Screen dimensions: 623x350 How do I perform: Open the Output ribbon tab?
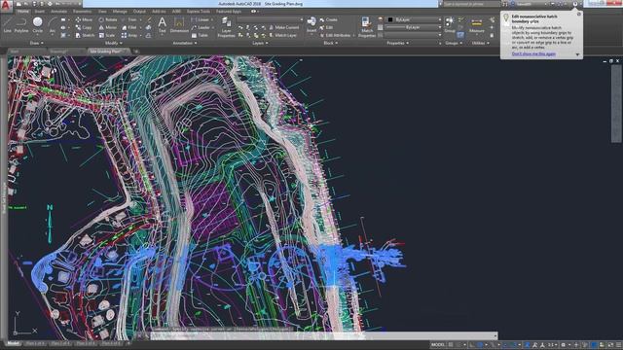pyautogui.click(x=139, y=12)
